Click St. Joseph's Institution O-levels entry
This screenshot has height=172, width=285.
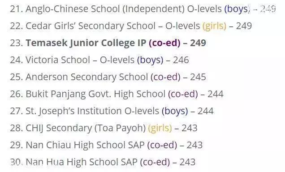coord(112,111)
